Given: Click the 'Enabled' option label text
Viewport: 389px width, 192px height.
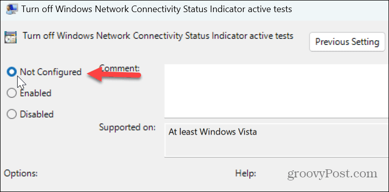Looking at the screenshot, I should point(35,93).
